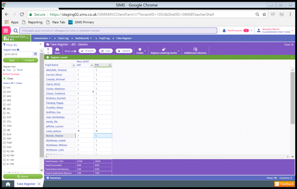
Task: Click the Mark as help icon
Action: (75, 51)
